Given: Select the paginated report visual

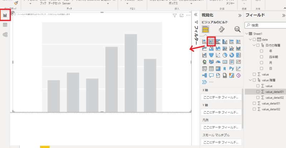Looking at the screenshot, I should [225, 75].
